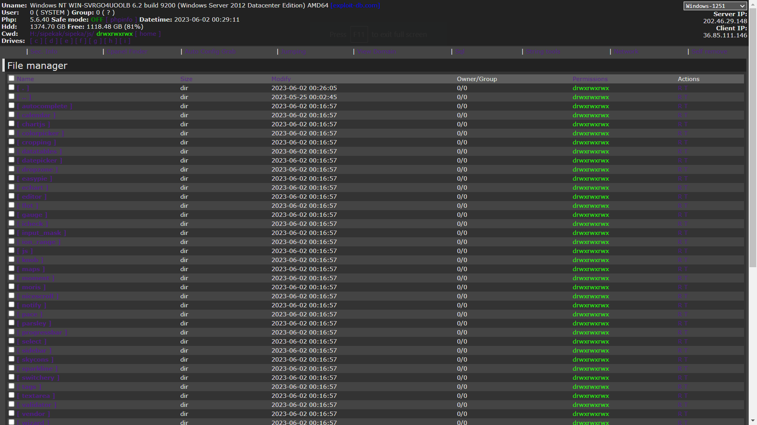Check the box for the calendar folder
This screenshot has width=757, height=425.
point(11,115)
